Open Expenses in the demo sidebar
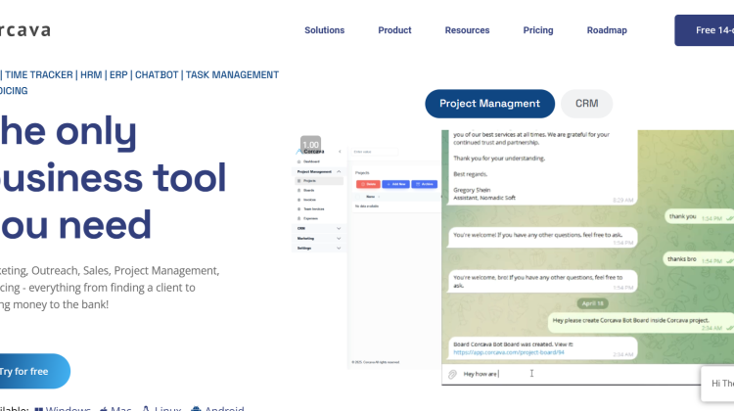734x411 pixels. tap(308, 218)
